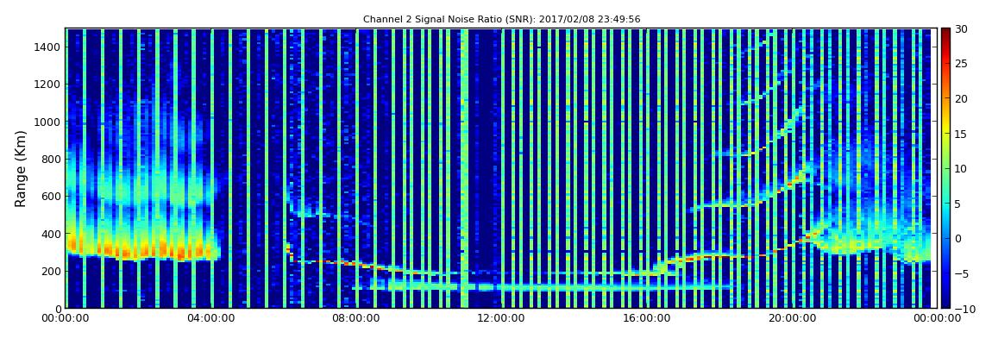Click the colorbar value −10
Viewport: 992px width, 351px height.
click(x=964, y=308)
